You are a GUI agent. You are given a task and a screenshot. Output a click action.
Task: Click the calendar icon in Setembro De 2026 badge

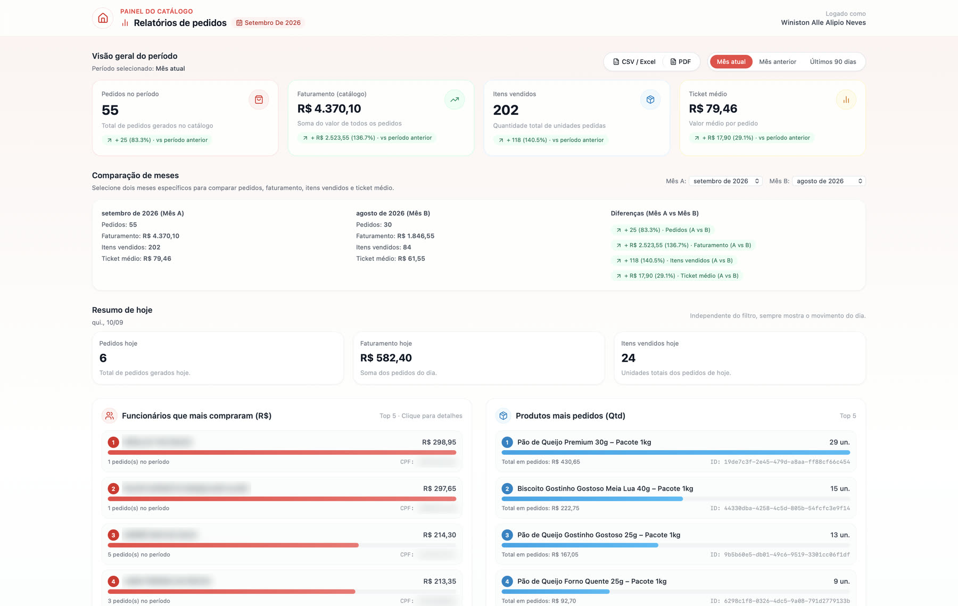[240, 23]
